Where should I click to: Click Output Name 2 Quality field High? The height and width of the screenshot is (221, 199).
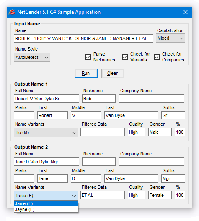[x=137, y=195]
